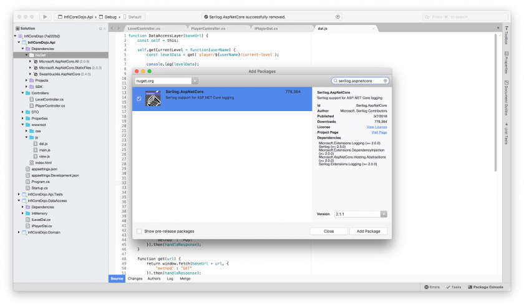
Task: Expand InfiCoreDojo.Domain project
Action: point(19,232)
